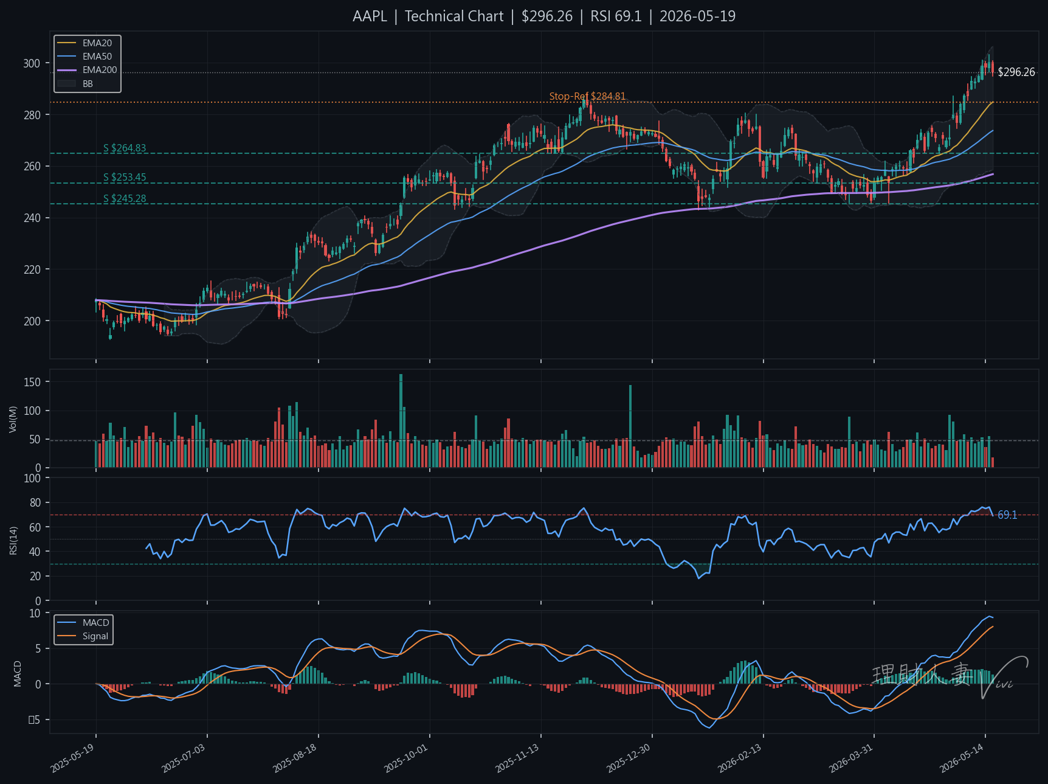The width and height of the screenshot is (1048, 784).
Task: Click the Vol(M) axis title
Action: click(13, 419)
